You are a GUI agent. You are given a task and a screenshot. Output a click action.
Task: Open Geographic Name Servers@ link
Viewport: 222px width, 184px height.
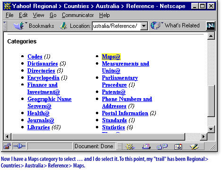click(50, 102)
